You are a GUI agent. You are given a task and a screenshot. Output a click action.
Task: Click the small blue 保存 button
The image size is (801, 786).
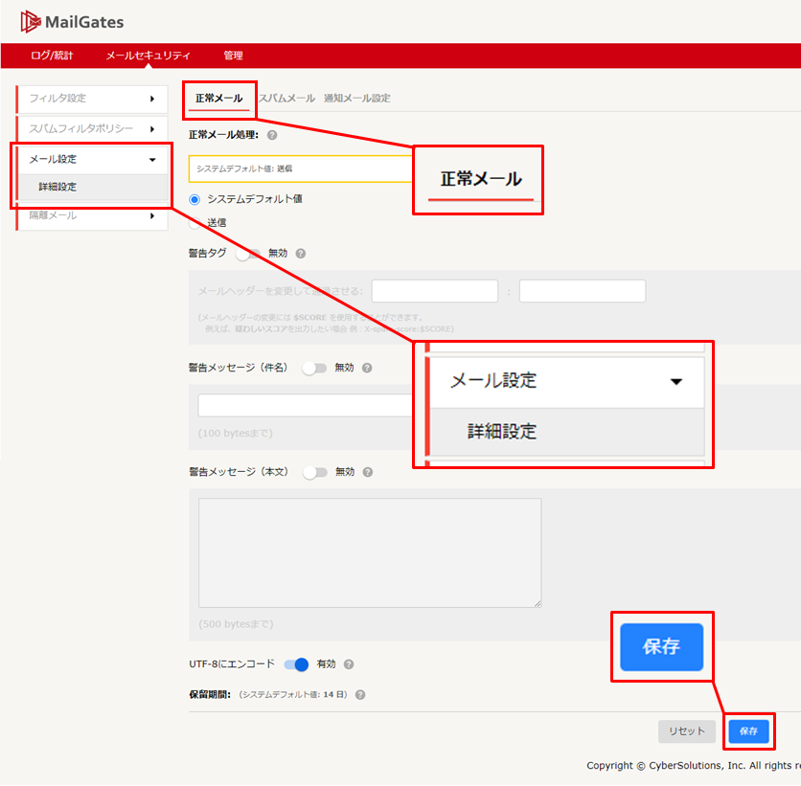pyautogui.click(x=748, y=731)
